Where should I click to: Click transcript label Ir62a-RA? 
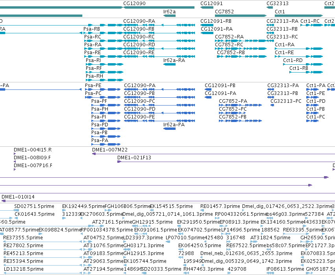(174, 60)
